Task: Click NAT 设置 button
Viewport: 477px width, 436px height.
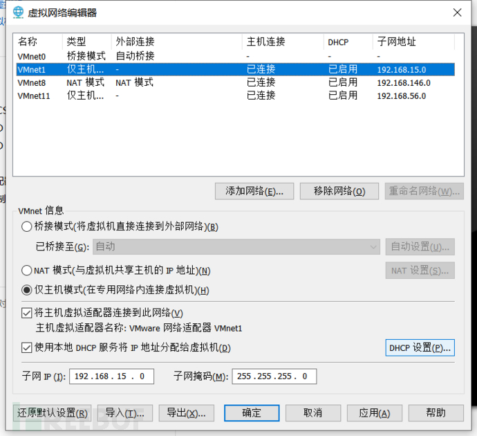Action: pos(420,271)
